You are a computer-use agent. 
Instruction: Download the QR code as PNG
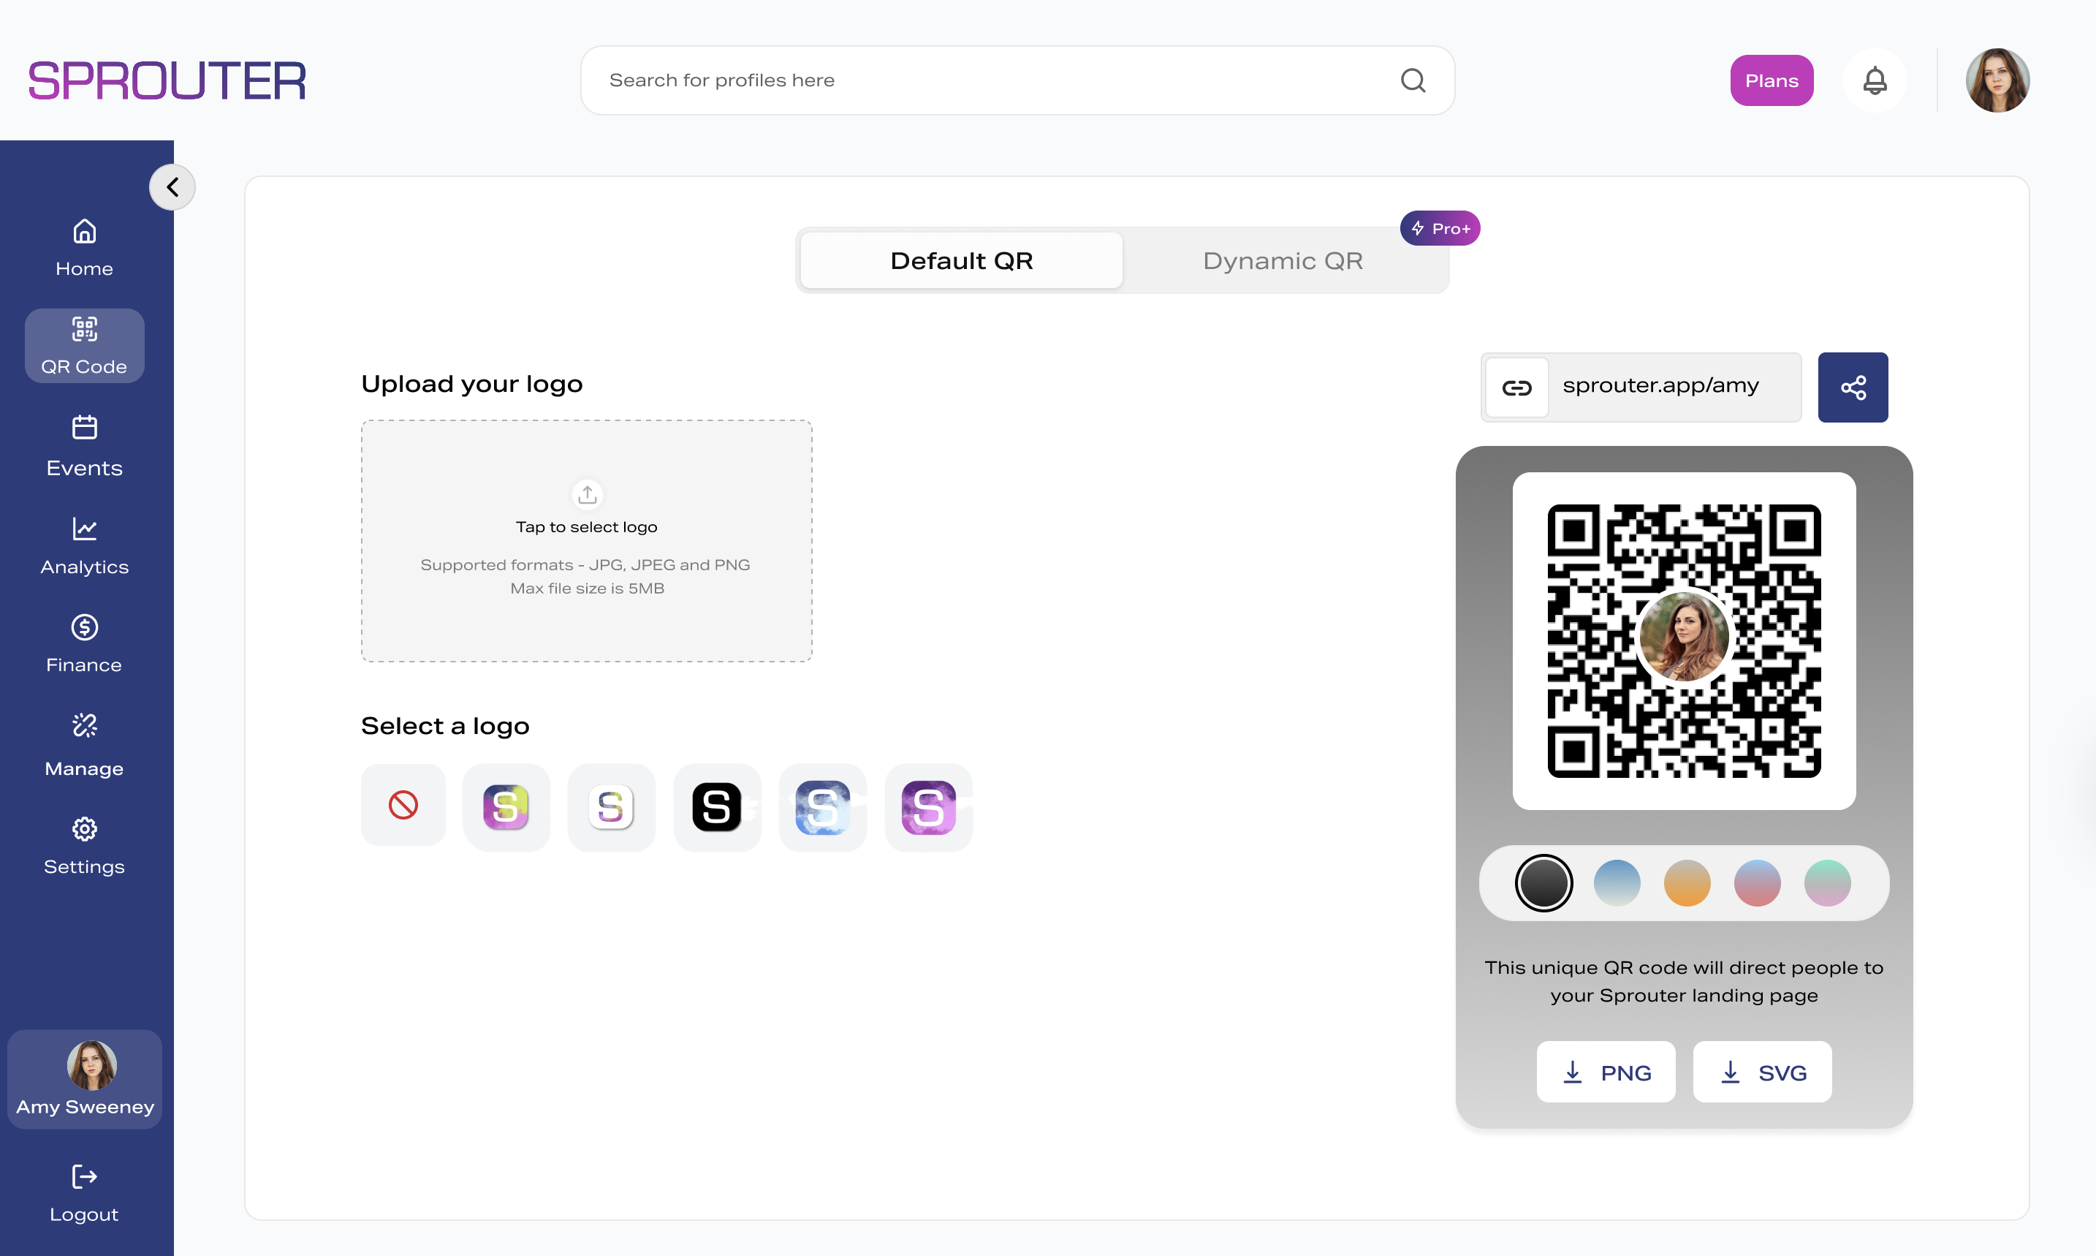pyautogui.click(x=1606, y=1072)
